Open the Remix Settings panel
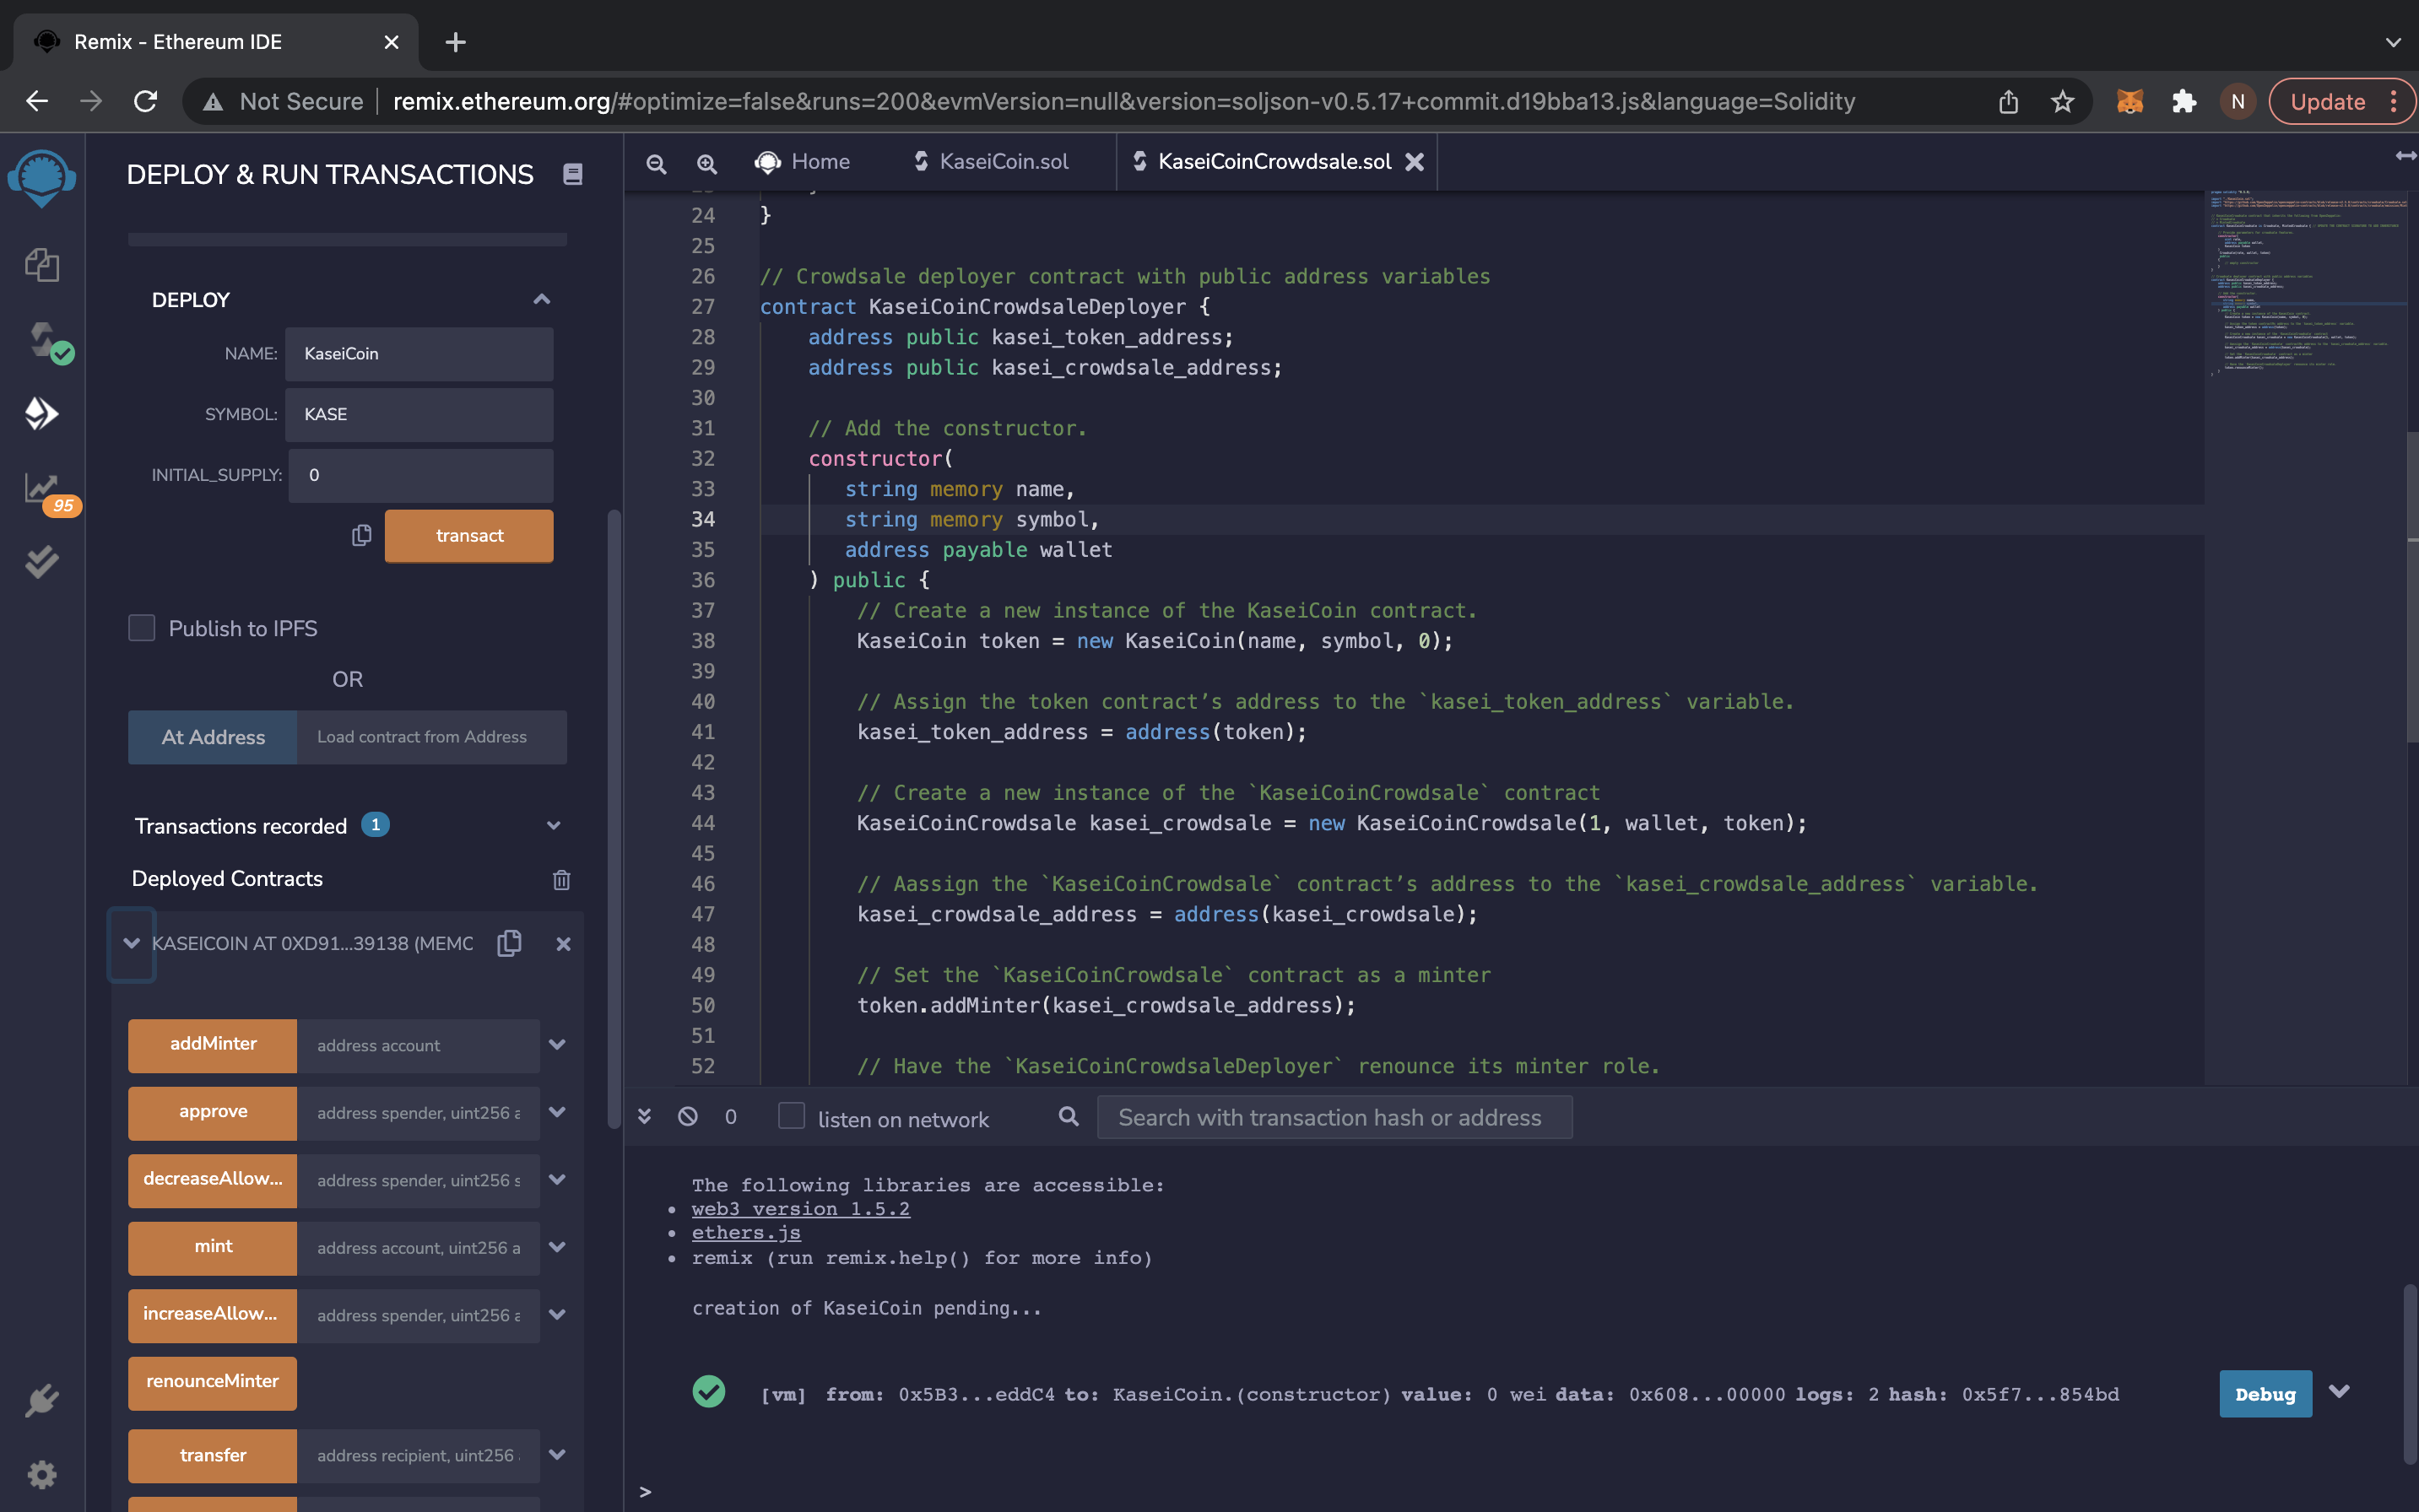Image resolution: width=2419 pixels, height=1512 pixels. click(x=41, y=1474)
